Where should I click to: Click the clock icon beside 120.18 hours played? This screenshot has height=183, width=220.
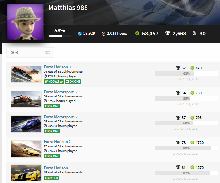tap(45, 76)
